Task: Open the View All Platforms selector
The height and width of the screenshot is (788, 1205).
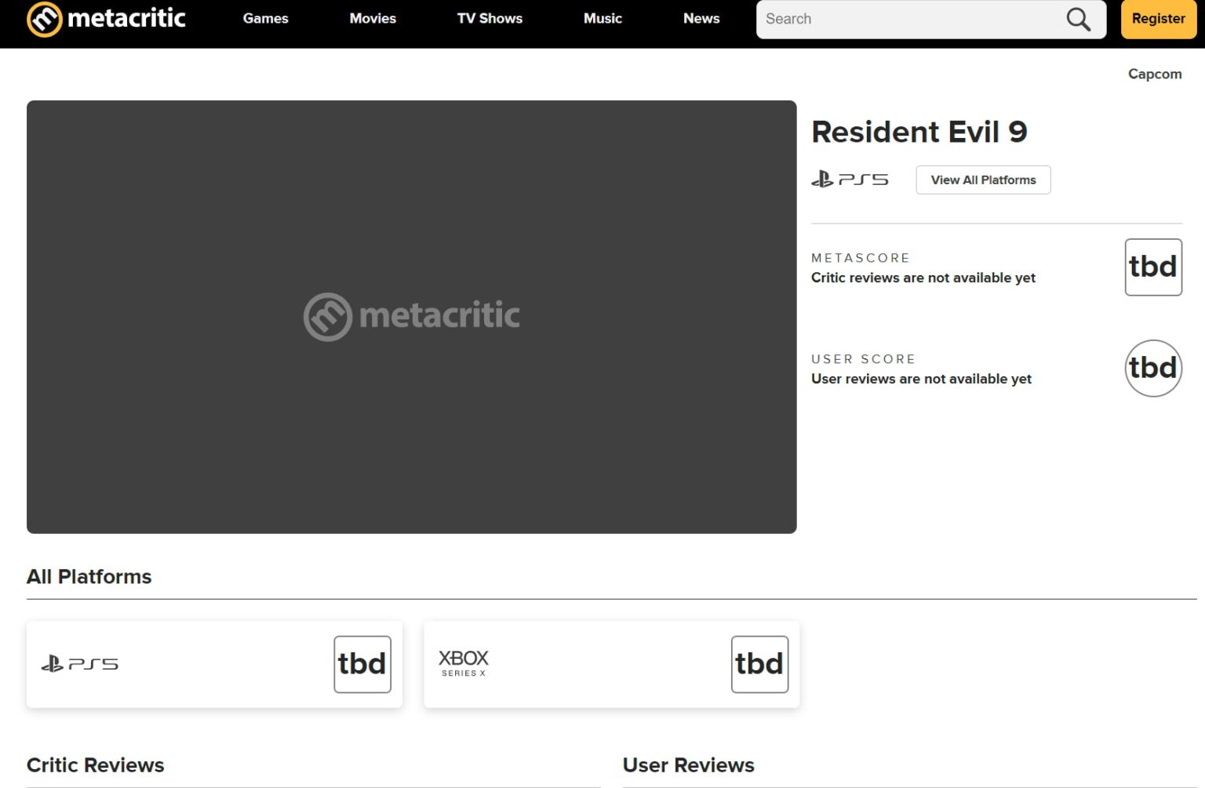Action: pyautogui.click(x=982, y=180)
